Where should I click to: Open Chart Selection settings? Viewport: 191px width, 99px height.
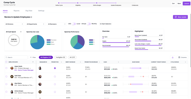coord(105,24)
